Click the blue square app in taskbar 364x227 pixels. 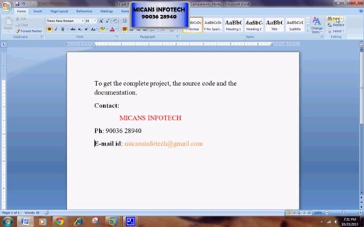pyautogui.click(x=130, y=222)
